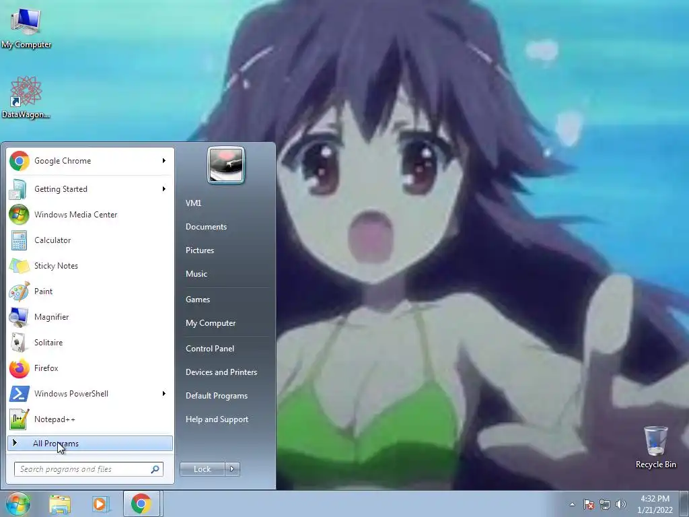689x517 pixels.
Task: Open My Computer desktop icon
Action: click(26, 28)
